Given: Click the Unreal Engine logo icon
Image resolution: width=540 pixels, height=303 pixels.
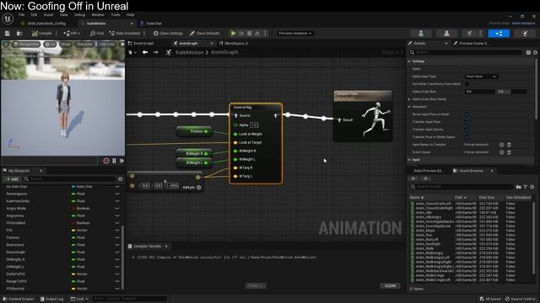Looking at the screenshot, I should coord(8,19).
